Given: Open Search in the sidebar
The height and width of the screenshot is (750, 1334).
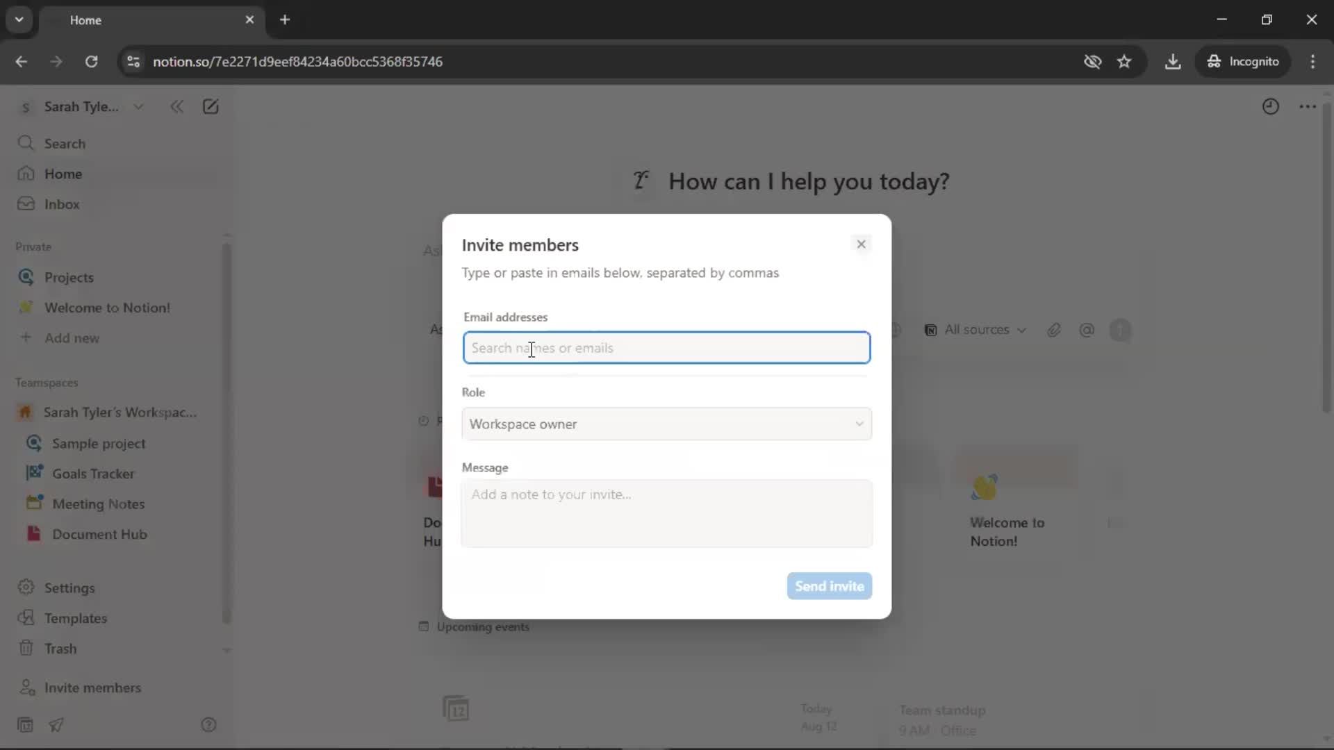Looking at the screenshot, I should click(65, 144).
